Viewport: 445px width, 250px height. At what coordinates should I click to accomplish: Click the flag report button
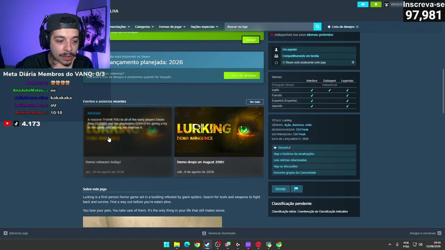(296, 189)
